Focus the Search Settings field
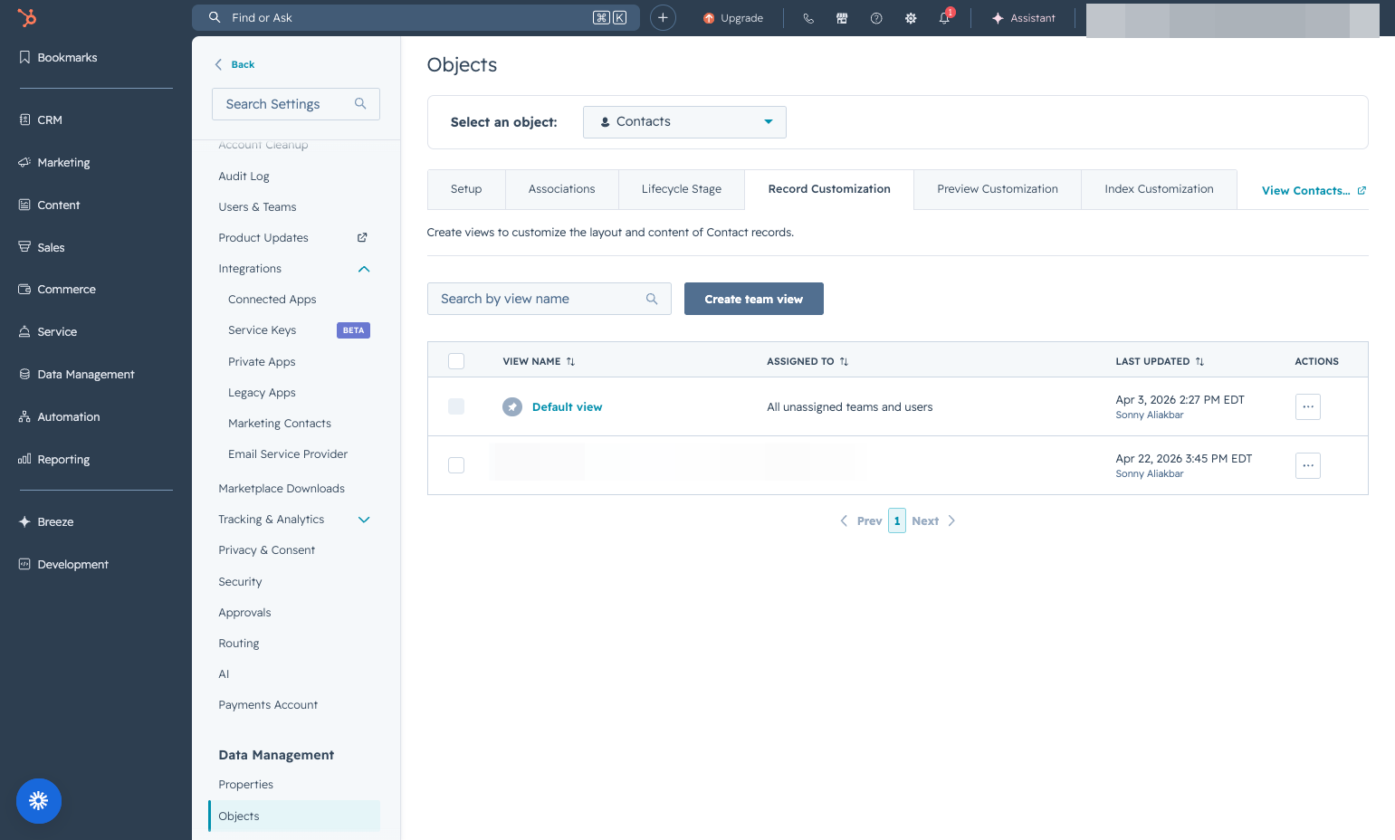This screenshot has height=840, width=1395. [296, 104]
